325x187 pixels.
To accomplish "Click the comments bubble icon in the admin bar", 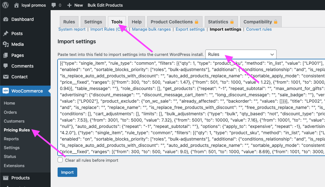I will point(53,5).
